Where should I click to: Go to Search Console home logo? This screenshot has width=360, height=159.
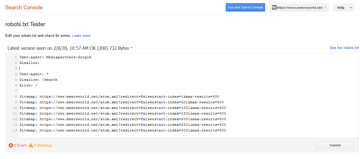[24, 8]
